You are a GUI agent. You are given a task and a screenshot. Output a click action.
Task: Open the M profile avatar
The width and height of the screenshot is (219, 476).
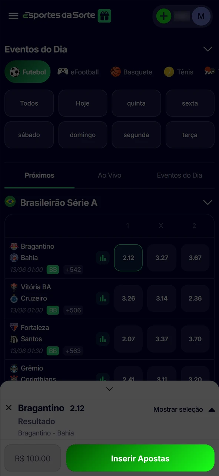point(201,16)
